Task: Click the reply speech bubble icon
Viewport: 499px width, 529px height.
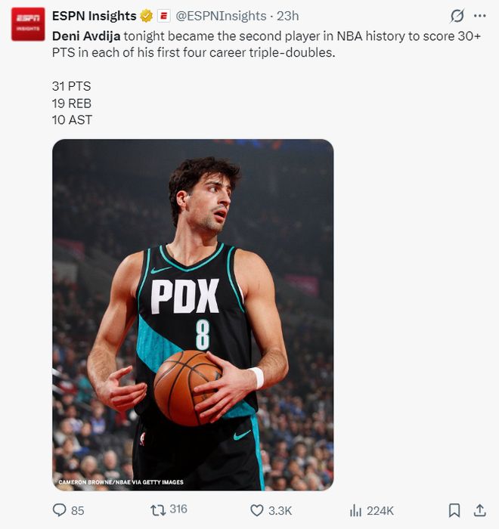Action: pyautogui.click(x=59, y=510)
